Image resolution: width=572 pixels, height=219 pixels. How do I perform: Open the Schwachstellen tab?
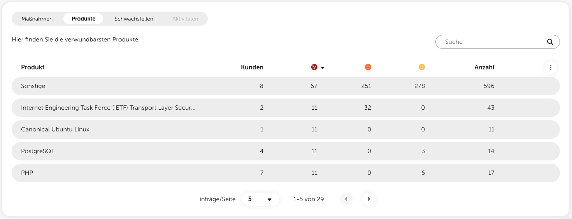click(x=134, y=19)
